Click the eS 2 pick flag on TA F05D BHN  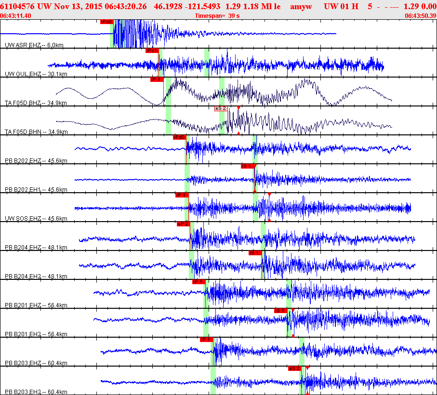(221, 108)
